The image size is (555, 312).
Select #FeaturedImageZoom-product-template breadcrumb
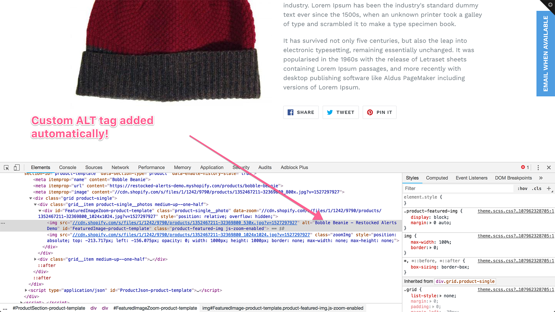click(x=155, y=308)
